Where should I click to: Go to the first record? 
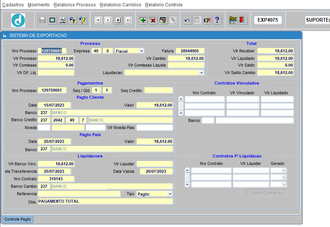[x=98, y=20]
